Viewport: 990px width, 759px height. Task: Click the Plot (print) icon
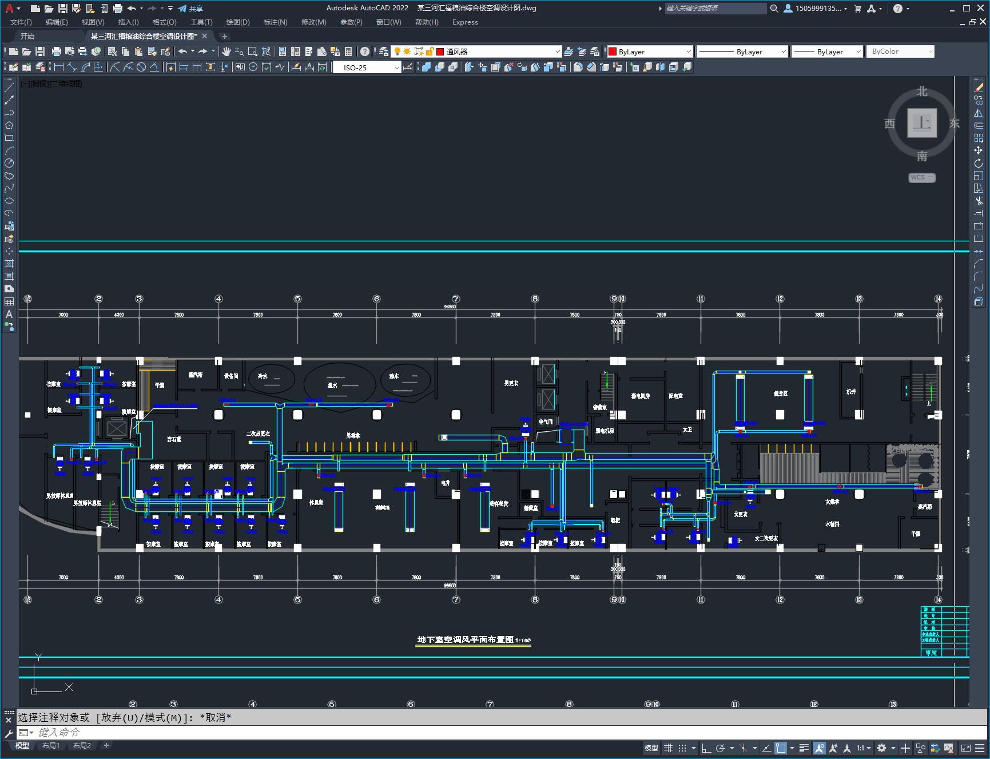point(56,51)
